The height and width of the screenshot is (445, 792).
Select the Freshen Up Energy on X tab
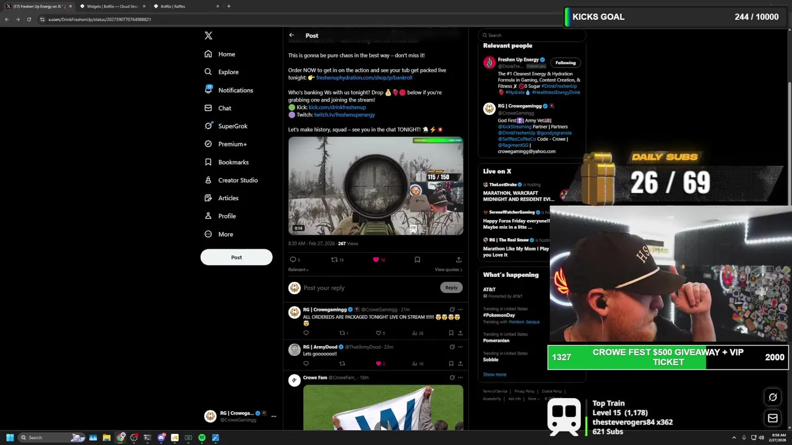click(39, 6)
